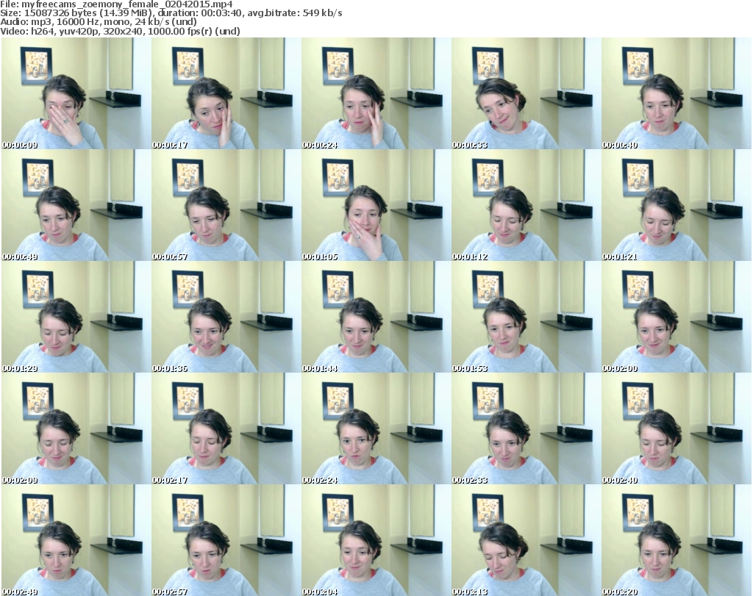
Task: Select the thumbnail timestamped 00:02:49
Action: click(76, 540)
